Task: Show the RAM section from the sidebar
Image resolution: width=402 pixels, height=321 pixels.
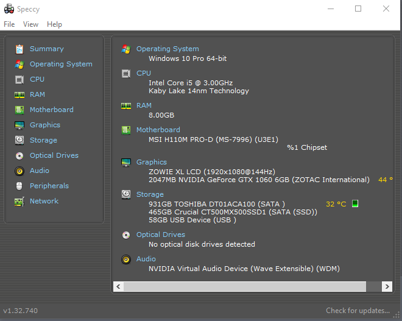Action: click(37, 94)
